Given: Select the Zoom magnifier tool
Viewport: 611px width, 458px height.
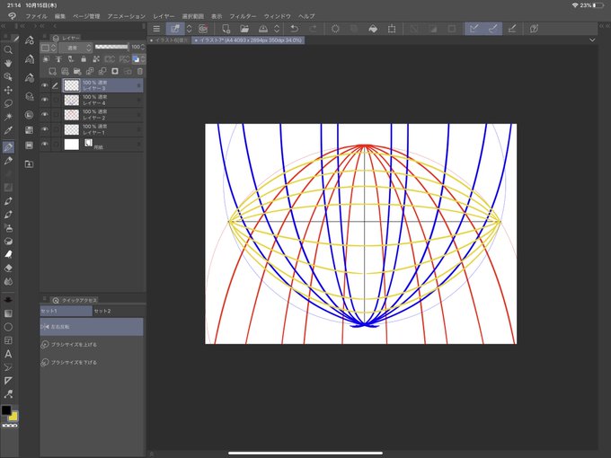Looking at the screenshot, I should [8, 50].
